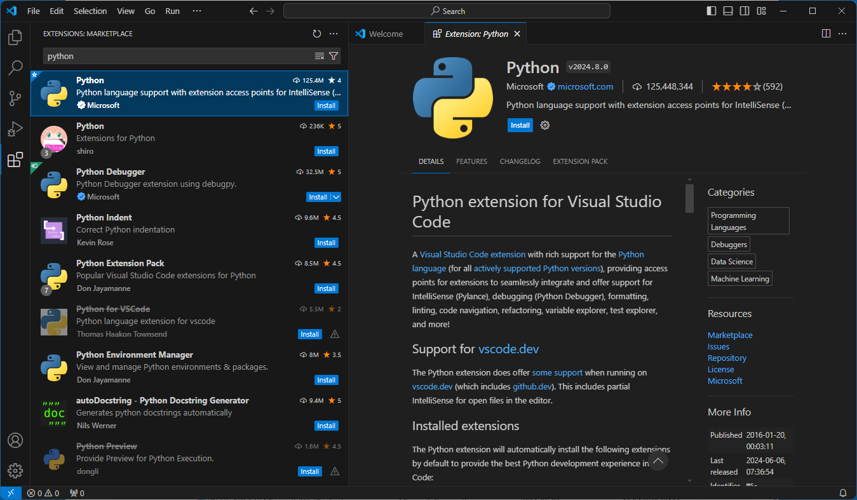This screenshot has width=857, height=500.
Task: Open the Explorer view in activity bar
Action: pos(15,37)
